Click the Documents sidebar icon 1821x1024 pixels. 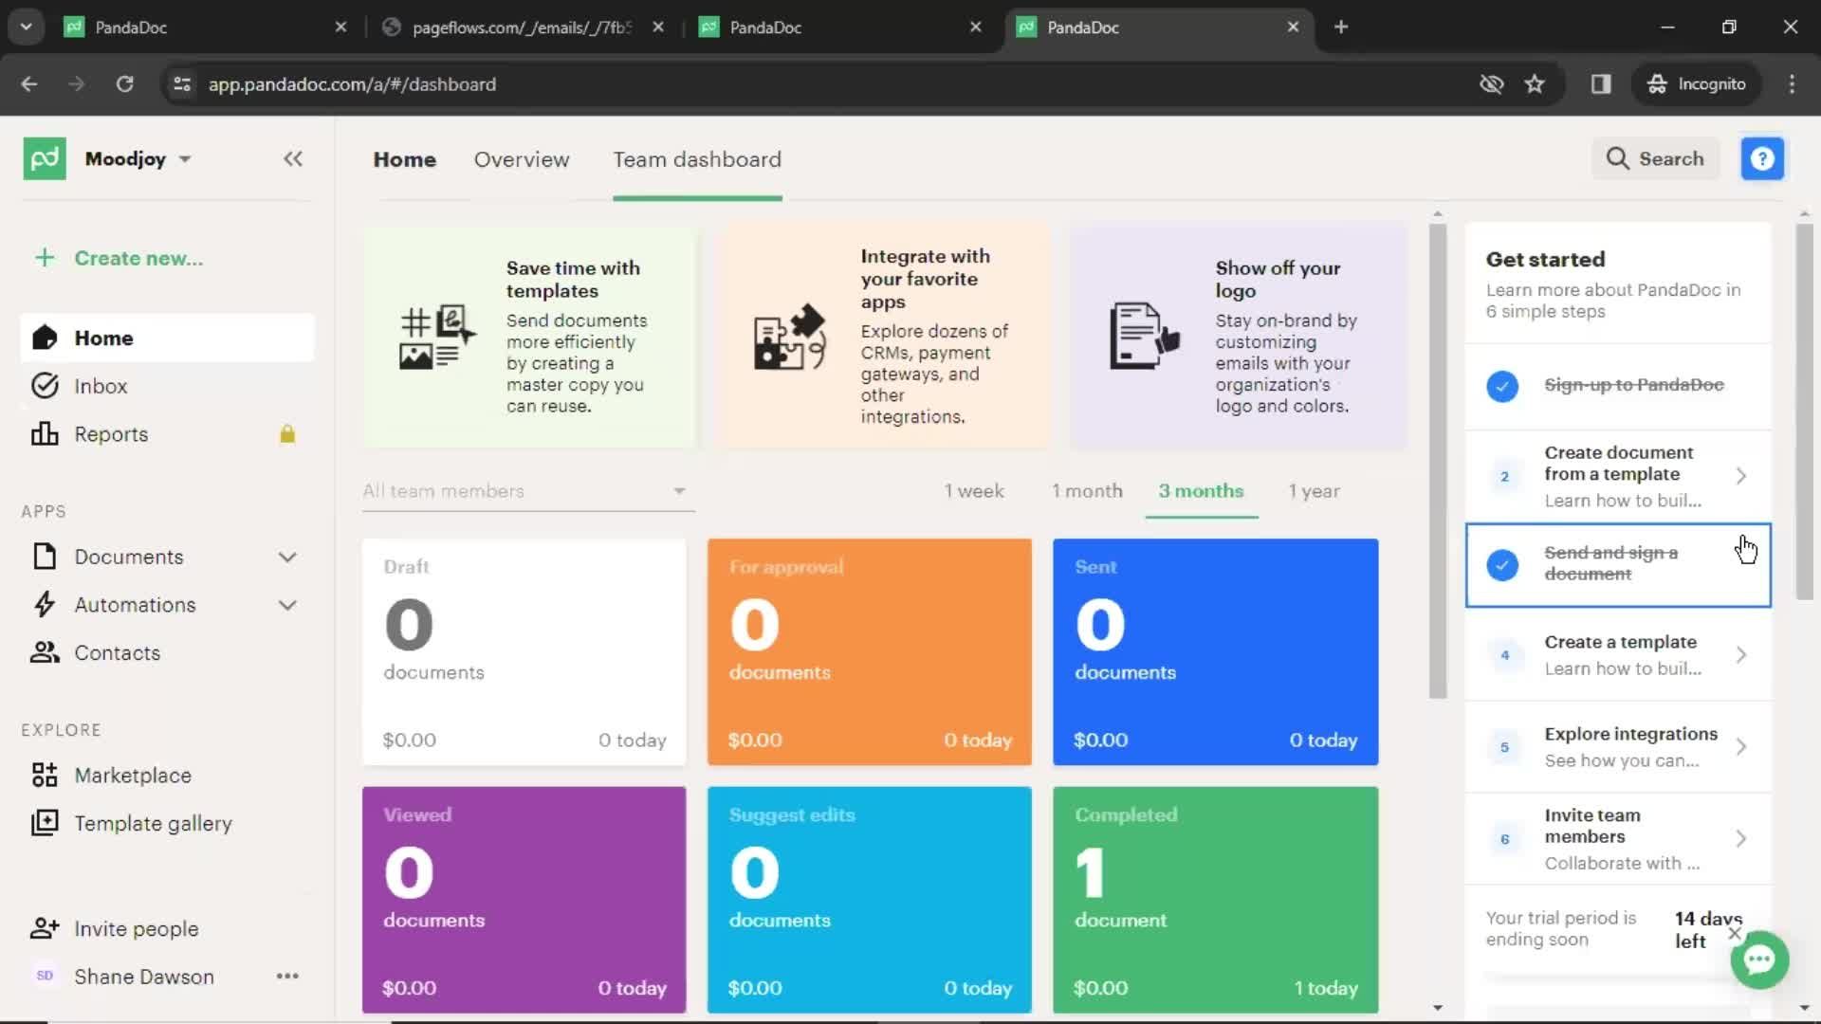[44, 555]
